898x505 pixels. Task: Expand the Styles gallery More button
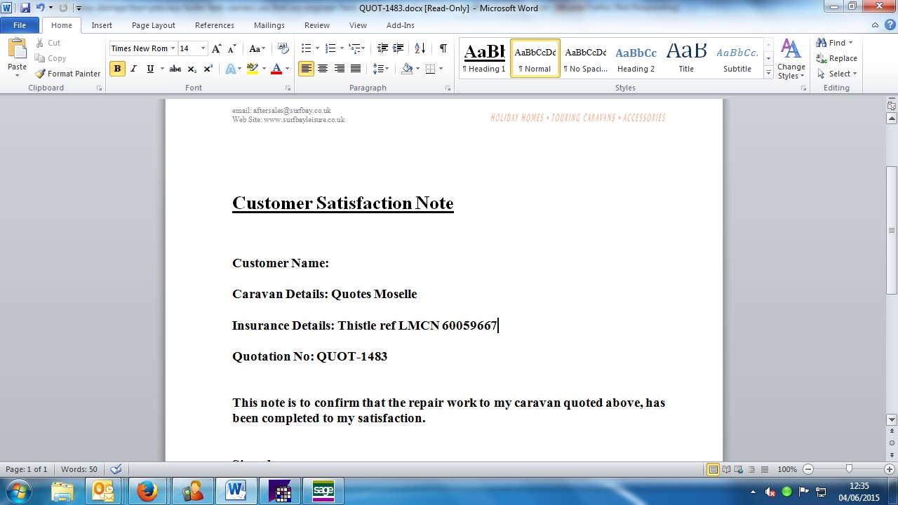(769, 73)
